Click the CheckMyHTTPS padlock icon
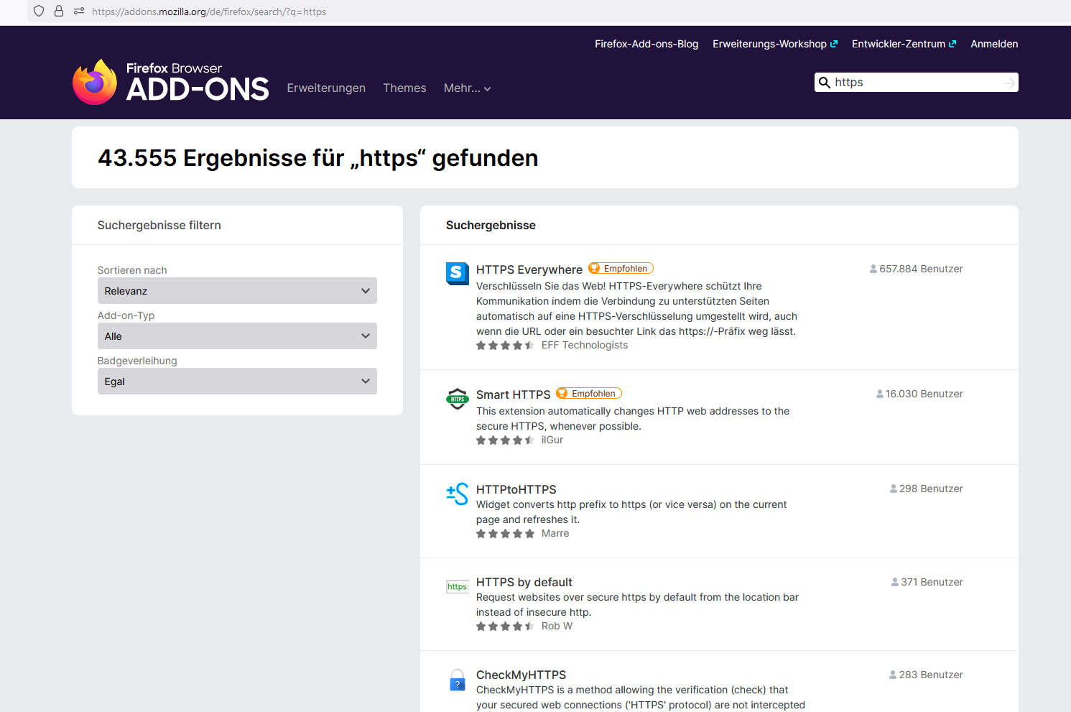This screenshot has height=712, width=1071. coord(458,680)
